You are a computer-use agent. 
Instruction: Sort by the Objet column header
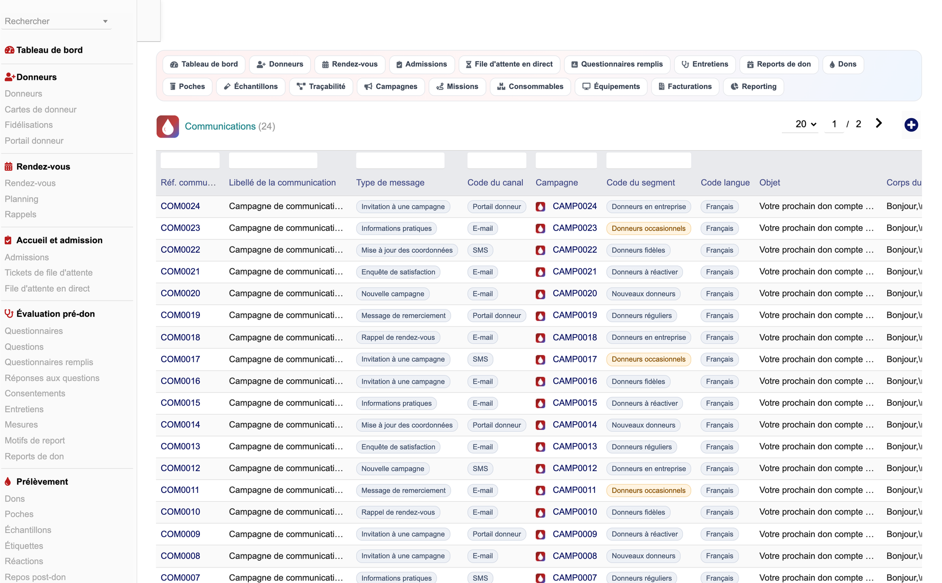[770, 183]
